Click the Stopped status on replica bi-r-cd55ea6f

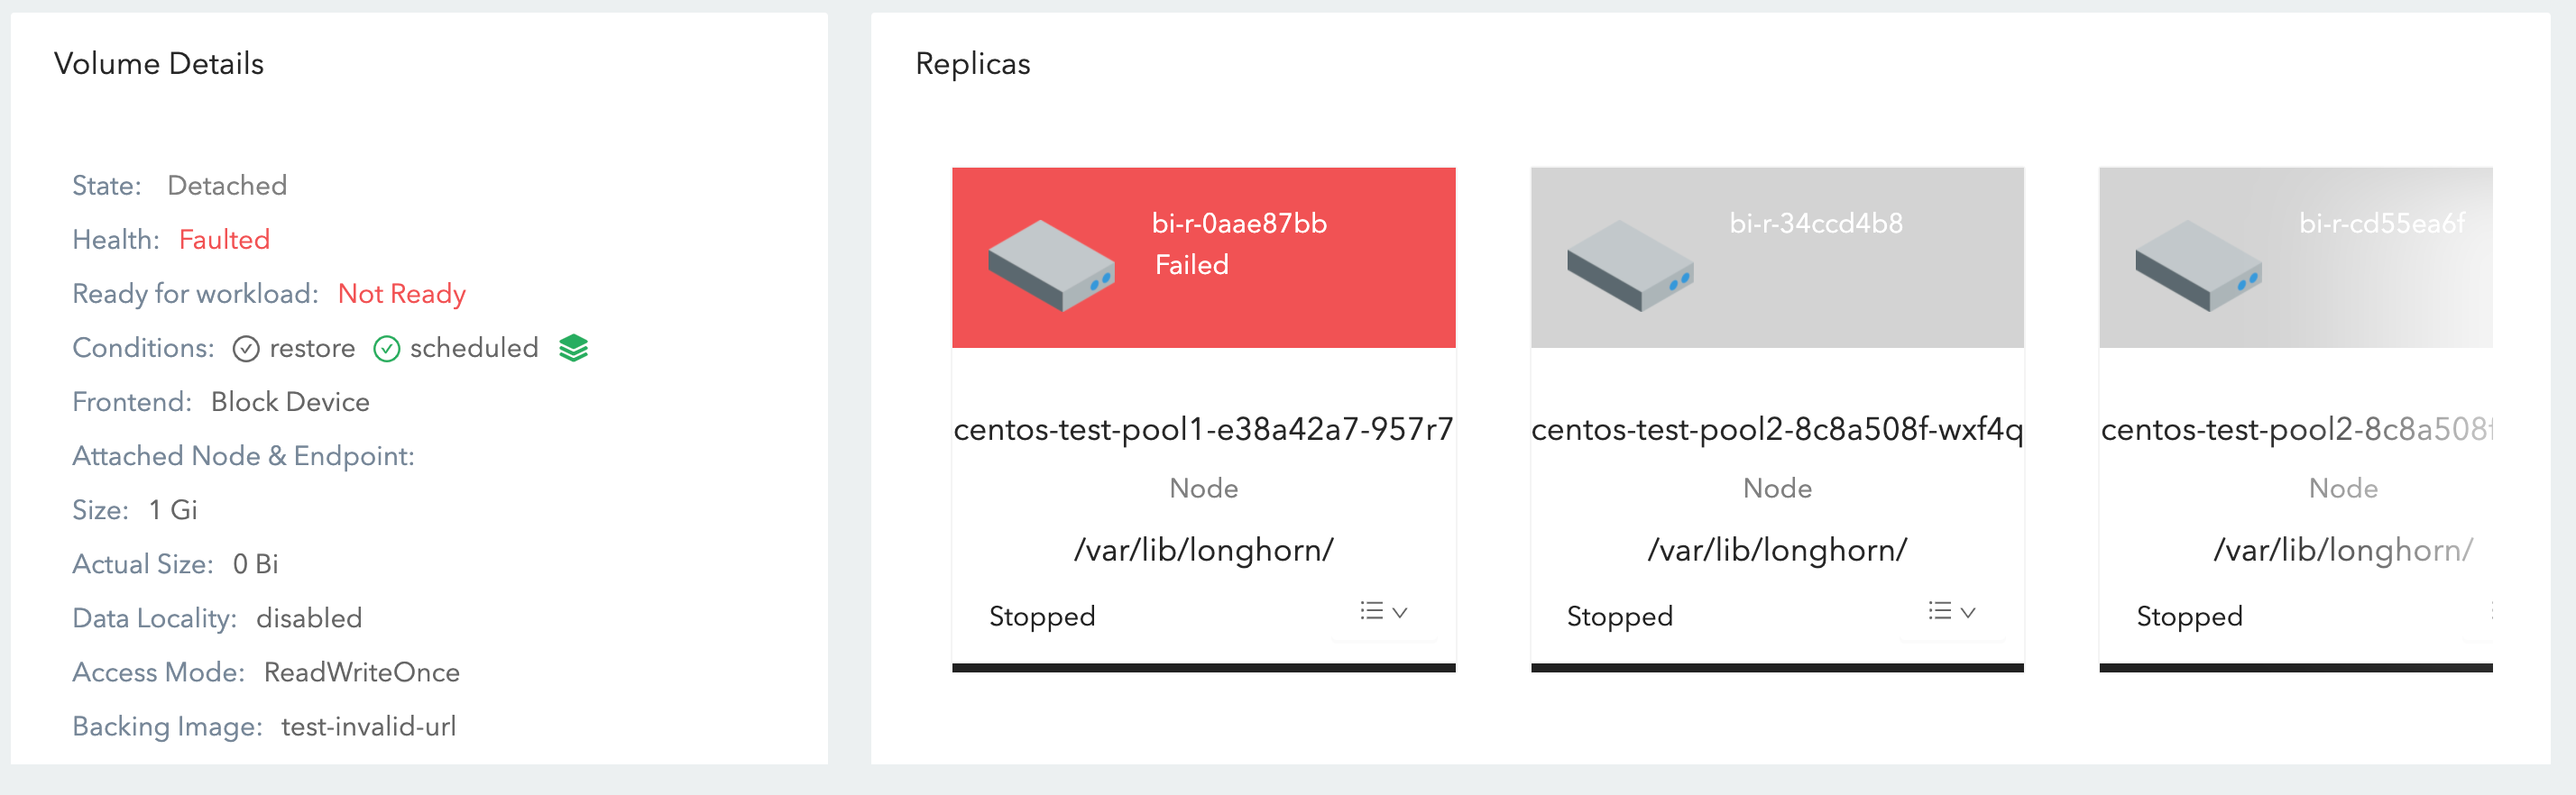[x=2190, y=617]
